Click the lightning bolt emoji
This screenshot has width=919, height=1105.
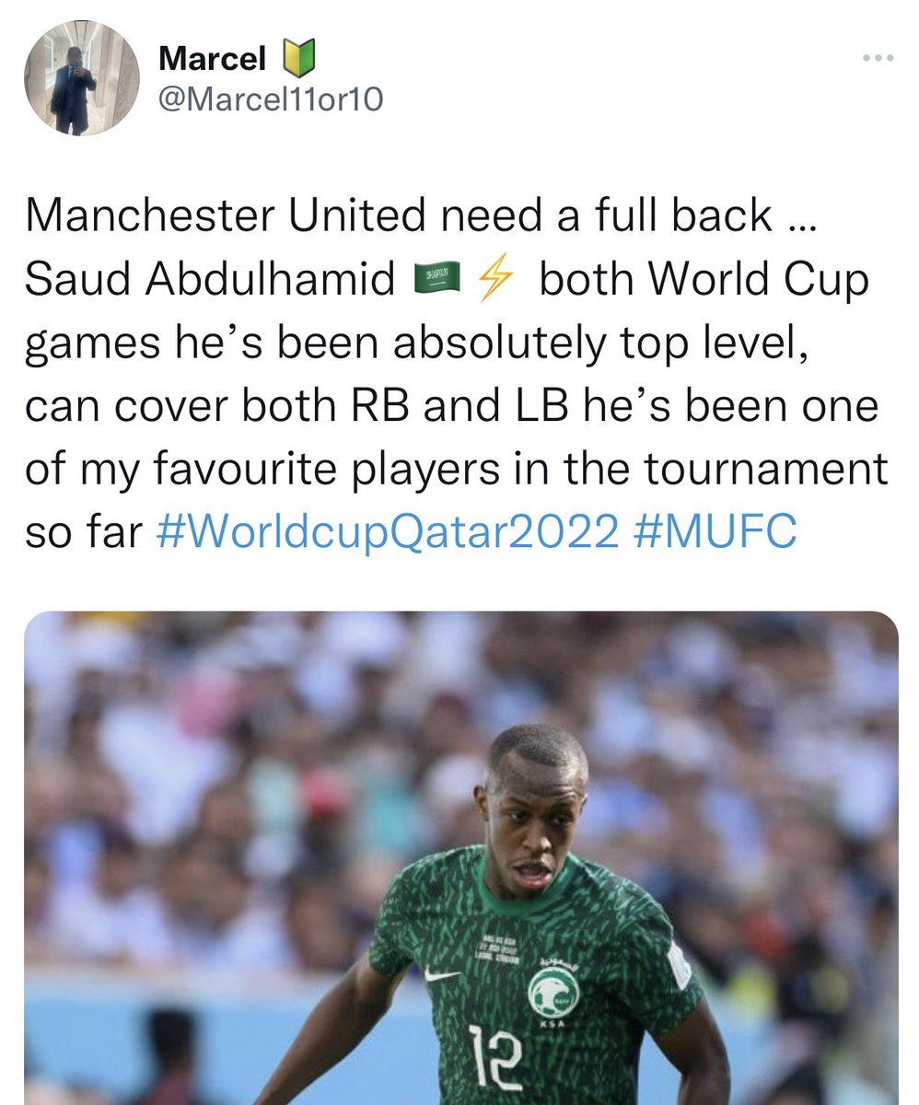(492, 277)
